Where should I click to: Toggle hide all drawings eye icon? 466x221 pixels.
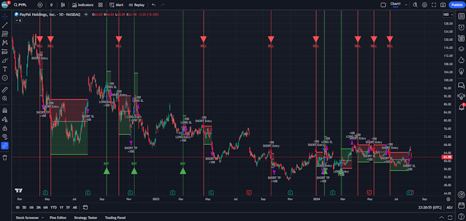tap(5, 137)
